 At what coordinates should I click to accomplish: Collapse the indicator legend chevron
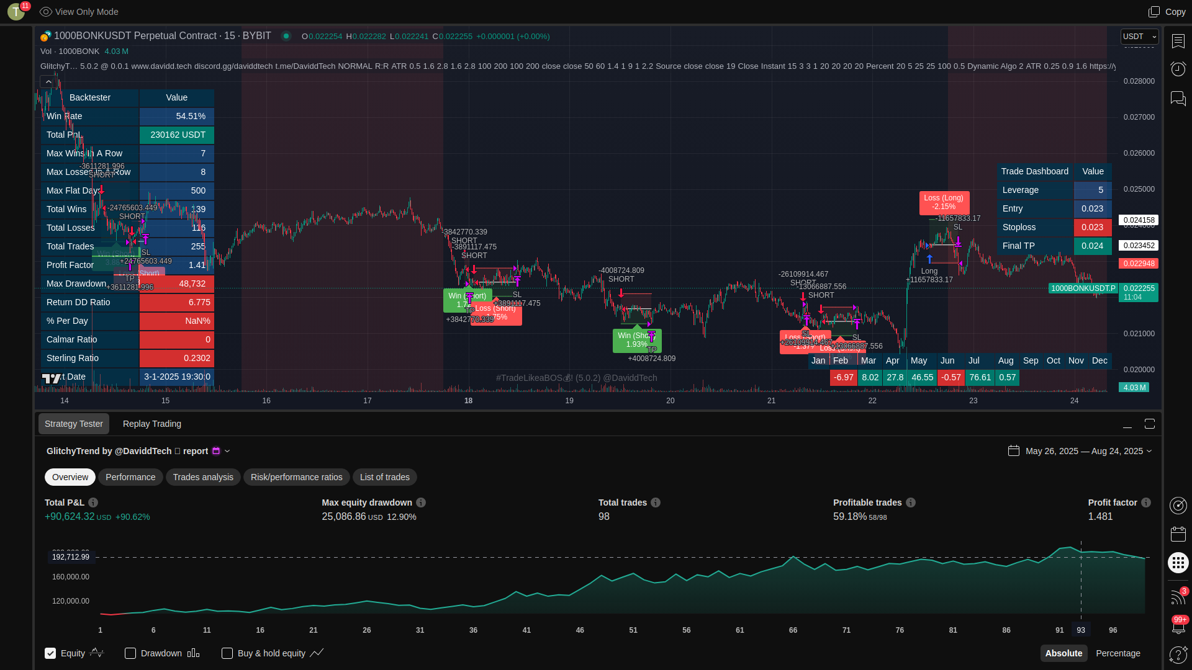tap(48, 81)
